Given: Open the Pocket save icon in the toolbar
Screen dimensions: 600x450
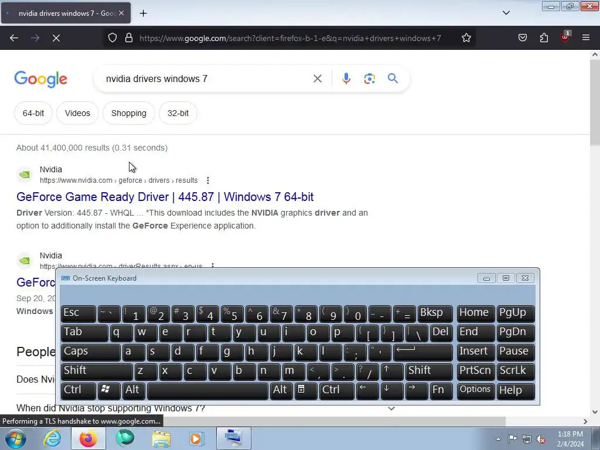Looking at the screenshot, I should coord(523,38).
